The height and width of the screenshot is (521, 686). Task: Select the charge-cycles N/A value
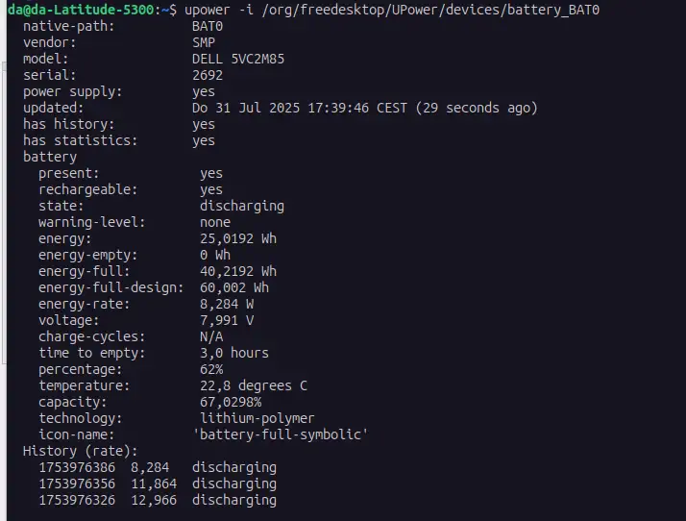click(x=211, y=336)
